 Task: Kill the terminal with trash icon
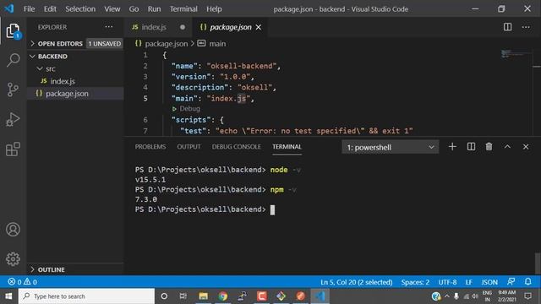click(489, 147)
